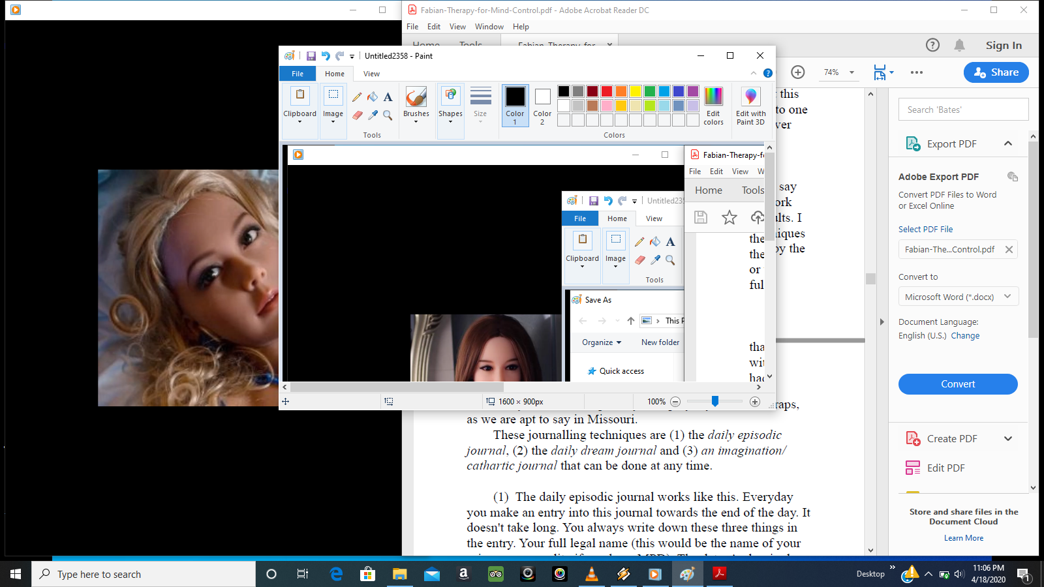Open the 74% zoom level dropdown
The height and width of the screenshot is (587, 1044).
click(852, 72)
